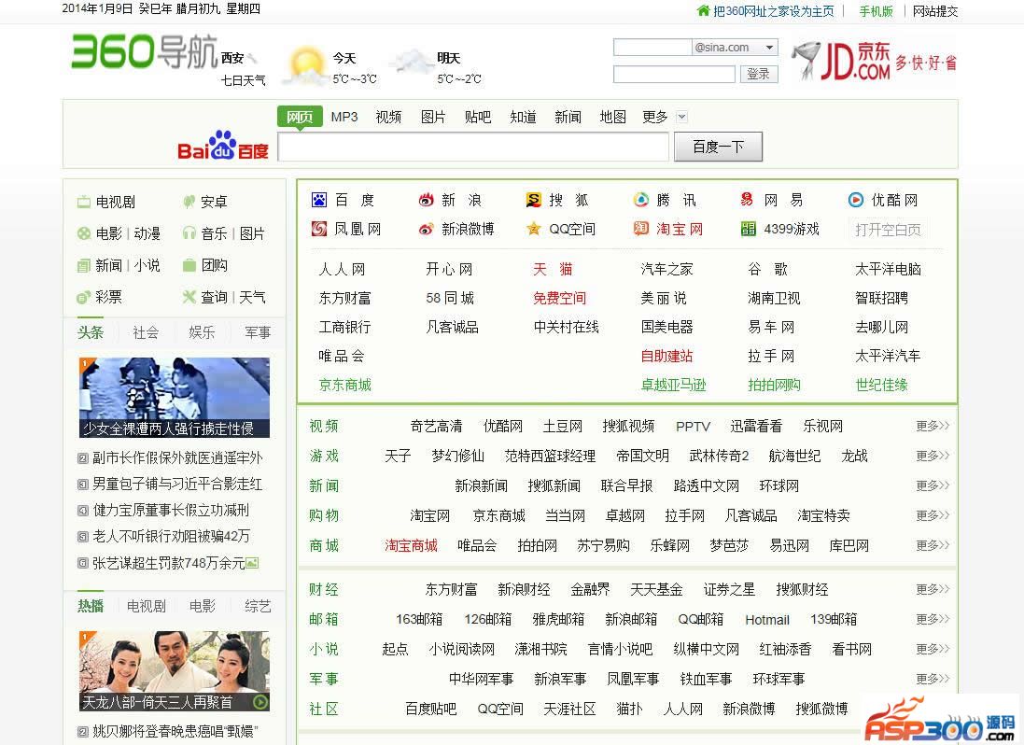Expand 更多>> in the 商城 row

coord(932,545)
